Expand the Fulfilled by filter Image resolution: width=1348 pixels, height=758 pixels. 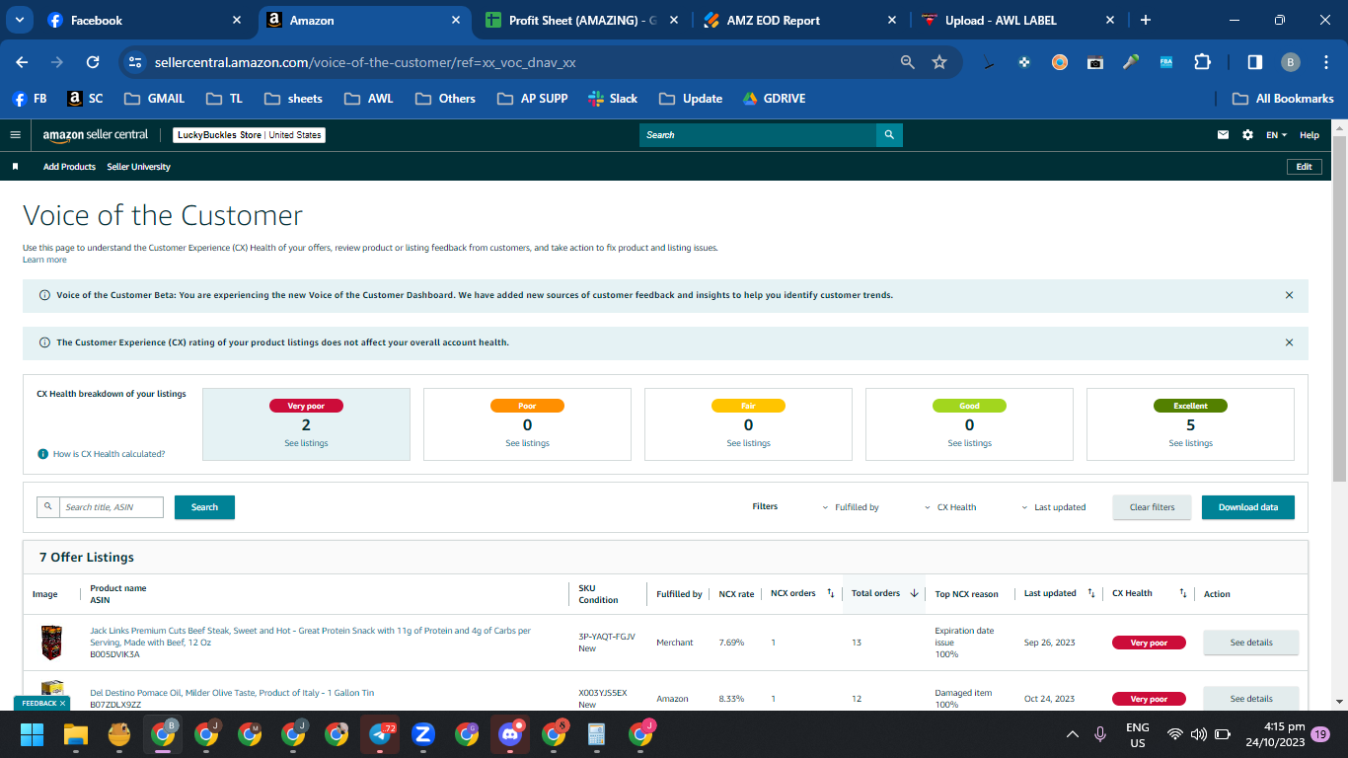(851, 507)
